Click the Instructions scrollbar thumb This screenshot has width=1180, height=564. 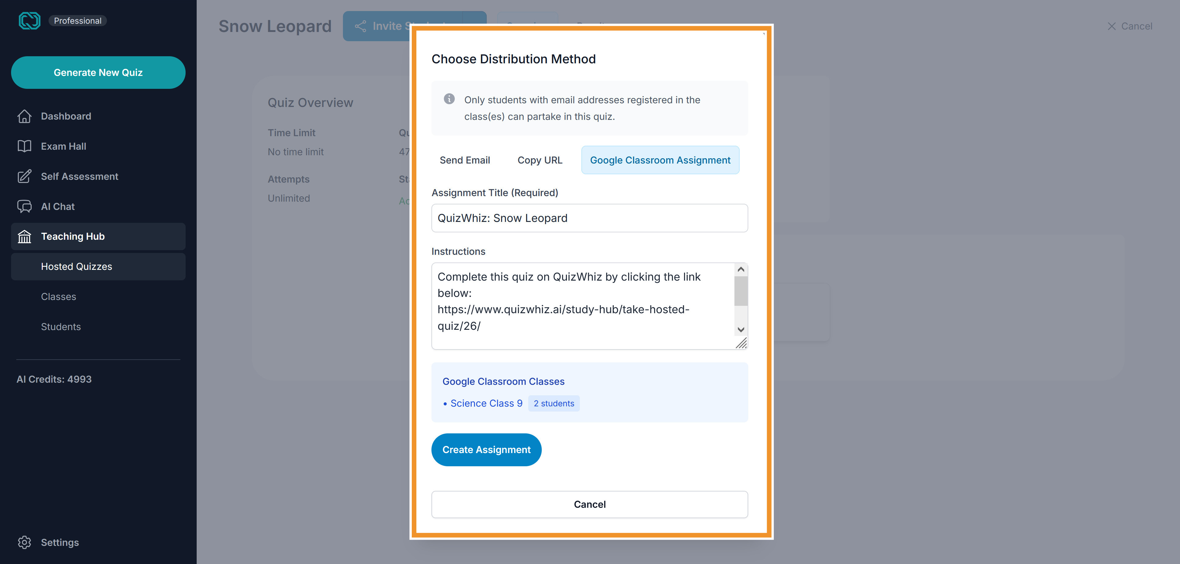tap(741, 291)
